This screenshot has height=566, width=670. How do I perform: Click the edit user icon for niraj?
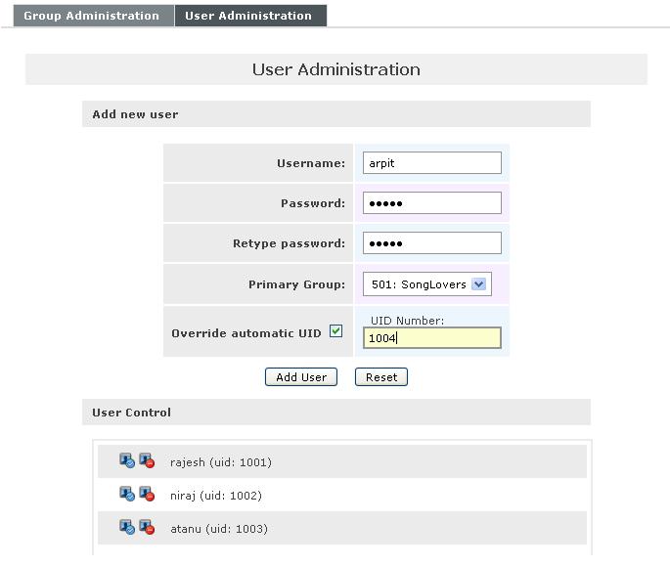127,495
